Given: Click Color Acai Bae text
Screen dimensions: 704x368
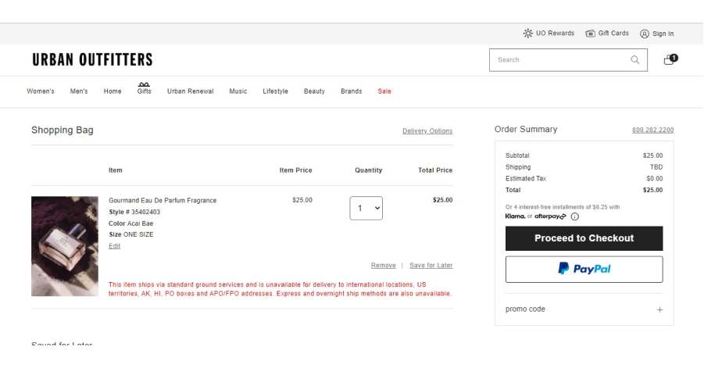Looking at the screenshot, I should pyautogui.click(x=131, y=223).
